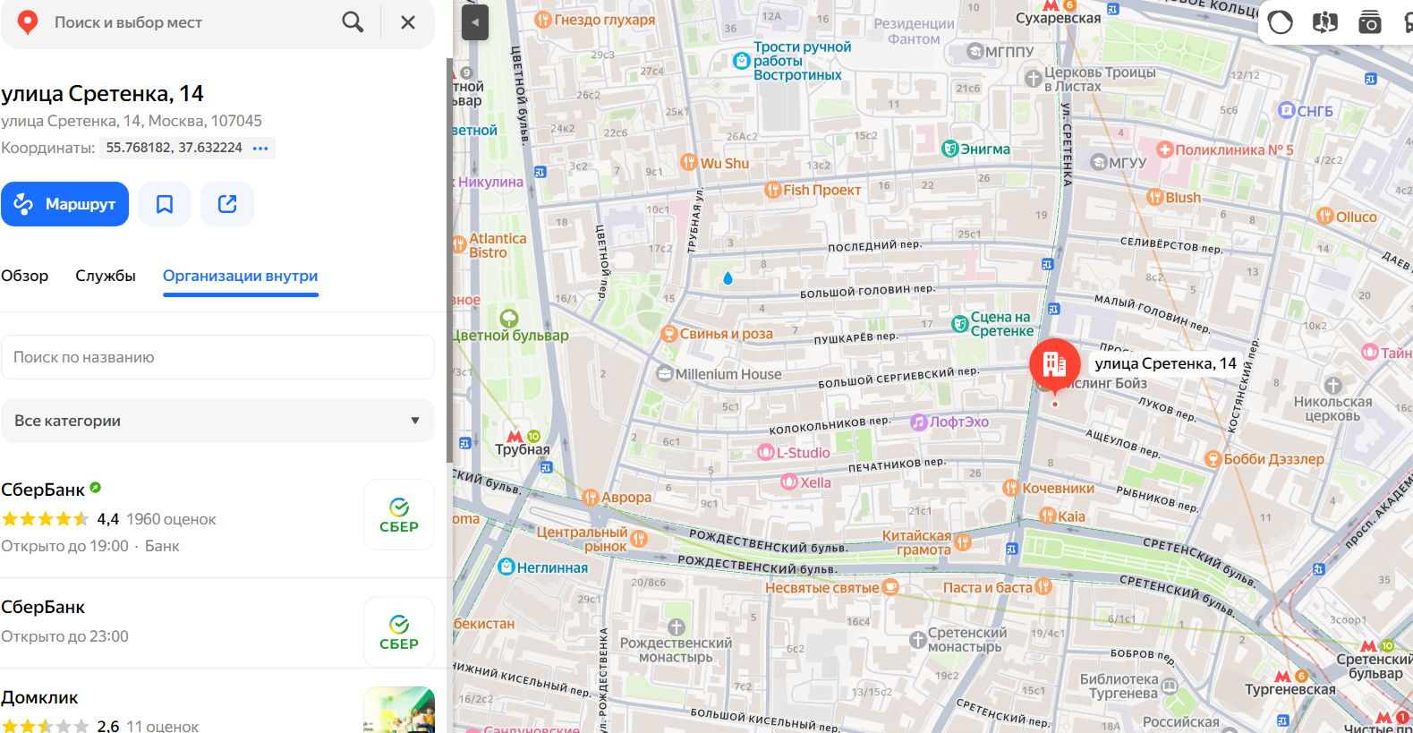
Task: Open the Службы tab
Action: click(106, 276)
